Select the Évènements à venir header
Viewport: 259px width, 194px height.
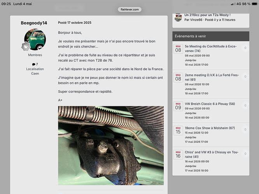pyautogui.click(x=211, y=36)
